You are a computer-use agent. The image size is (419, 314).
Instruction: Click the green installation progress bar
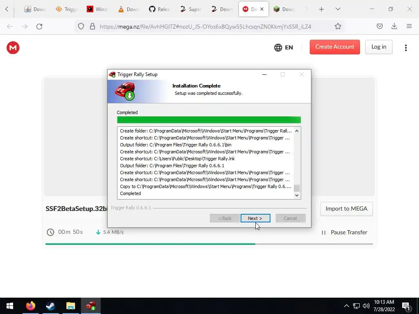point(209,120)
